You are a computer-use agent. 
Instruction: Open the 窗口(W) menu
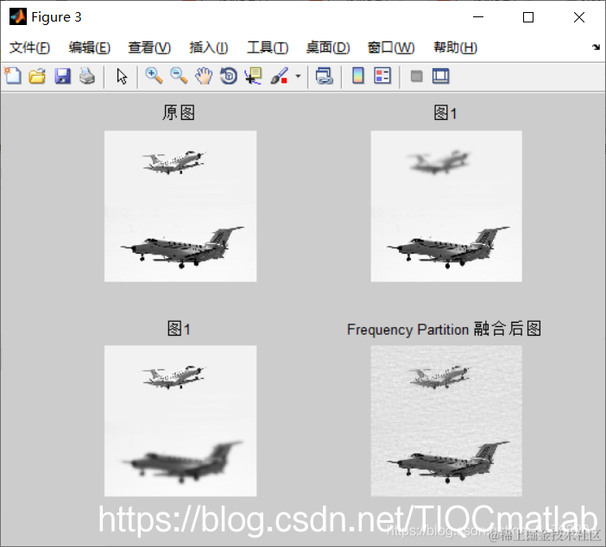point(391,47)
